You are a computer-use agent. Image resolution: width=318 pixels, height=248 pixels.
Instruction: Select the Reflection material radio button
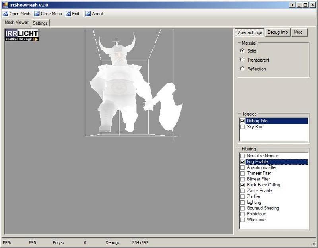(242, 68)
